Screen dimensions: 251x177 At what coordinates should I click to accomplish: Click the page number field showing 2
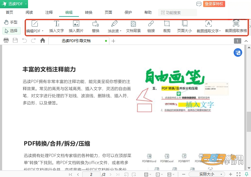[91, 175]
